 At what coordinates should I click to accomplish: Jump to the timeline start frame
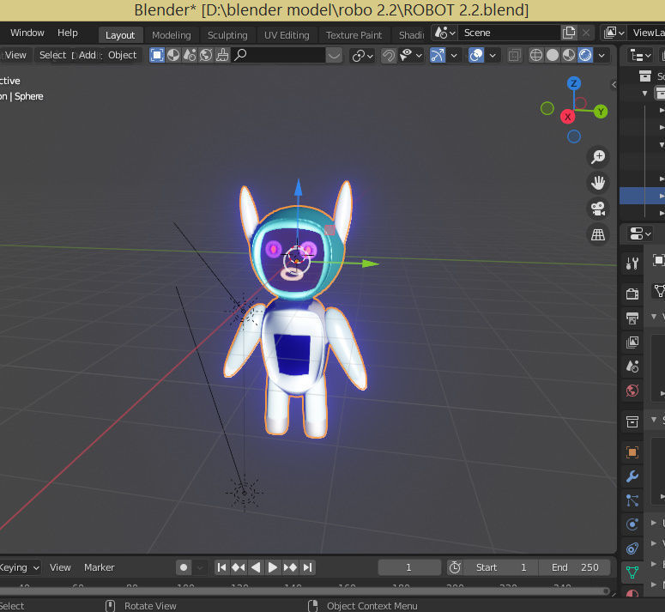point(221,567)
